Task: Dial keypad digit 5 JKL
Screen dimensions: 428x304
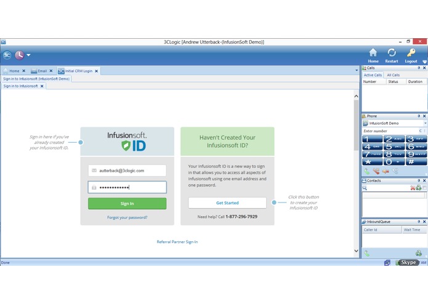Action: point(394,146)
